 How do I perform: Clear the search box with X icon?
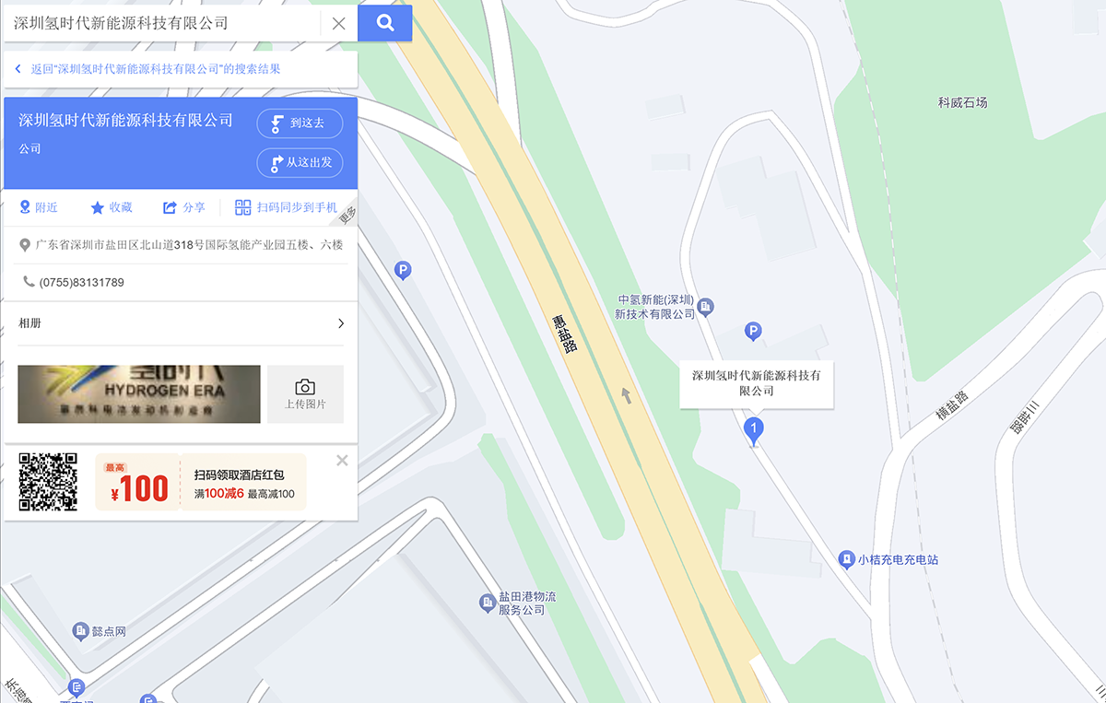click(x=338, y=24)
